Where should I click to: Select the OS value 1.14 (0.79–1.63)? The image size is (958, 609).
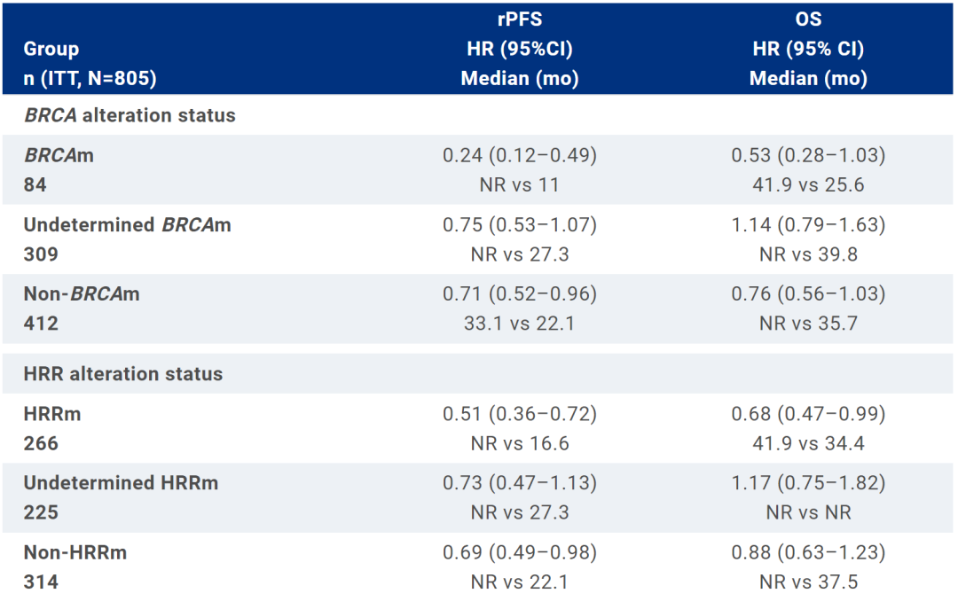808,224
